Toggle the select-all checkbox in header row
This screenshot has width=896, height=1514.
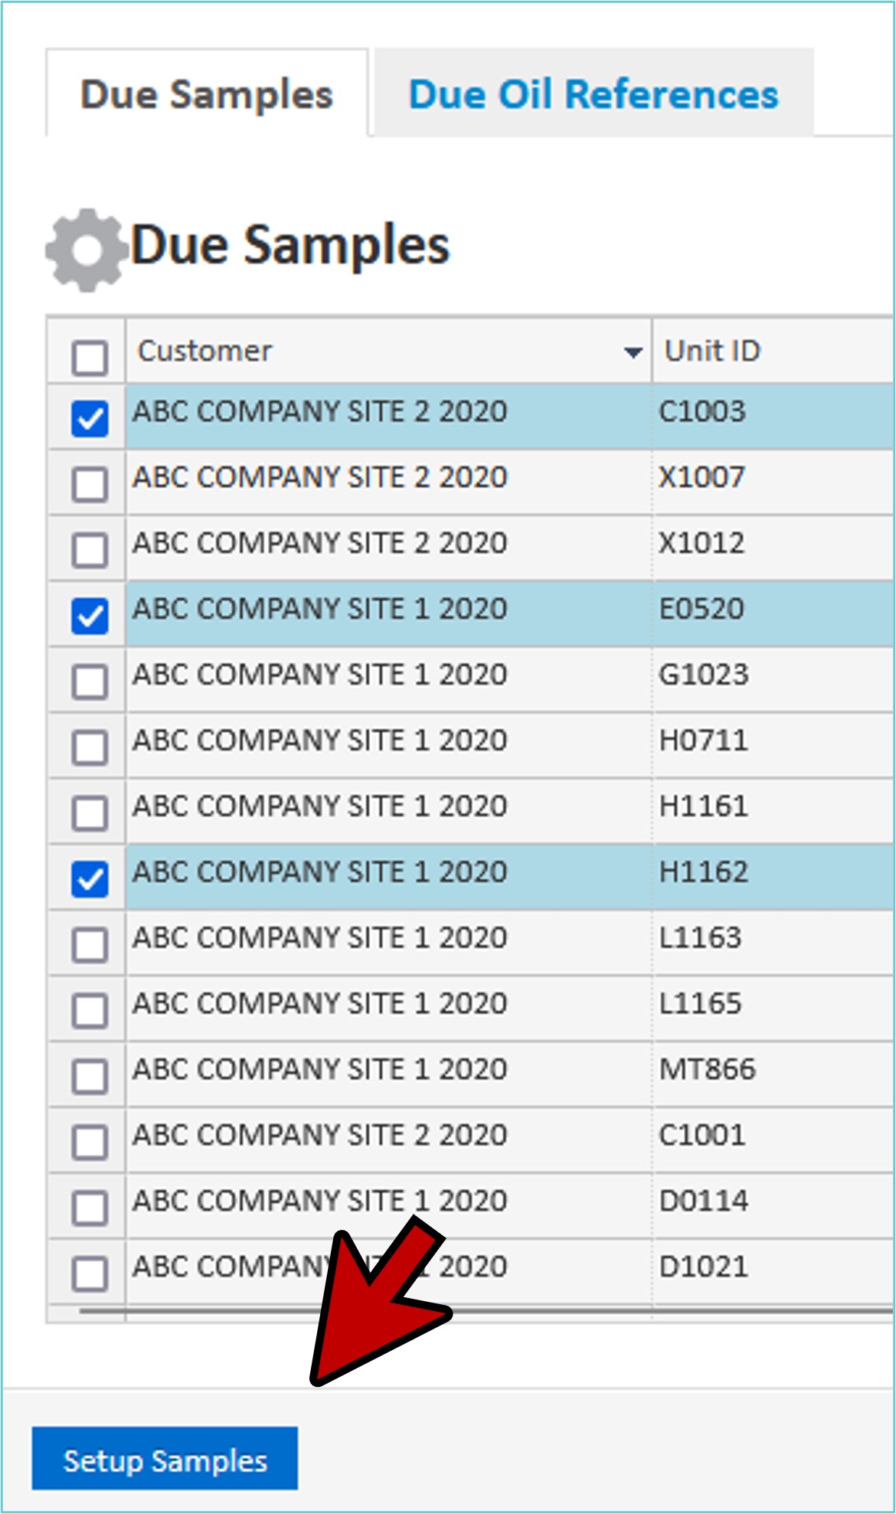[x=90, y=357]
